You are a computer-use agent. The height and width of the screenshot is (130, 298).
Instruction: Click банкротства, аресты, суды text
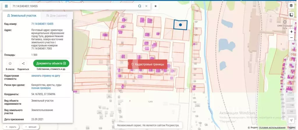pos(46,85)
